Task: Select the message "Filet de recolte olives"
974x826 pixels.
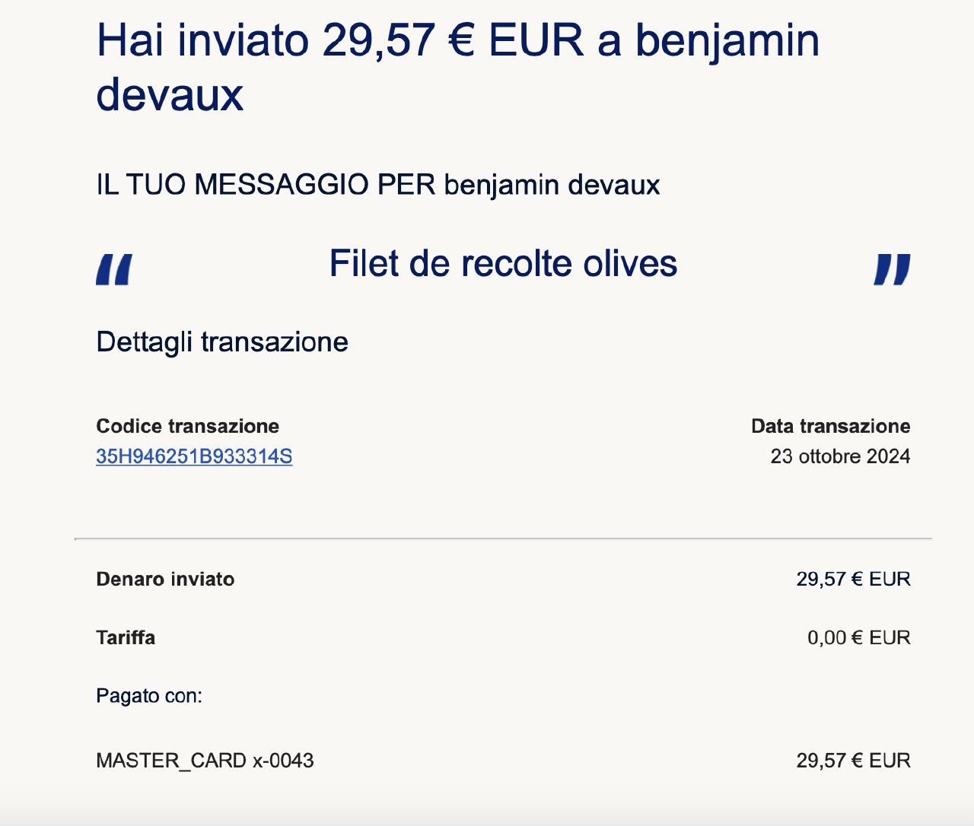Action: click(503, 264)
